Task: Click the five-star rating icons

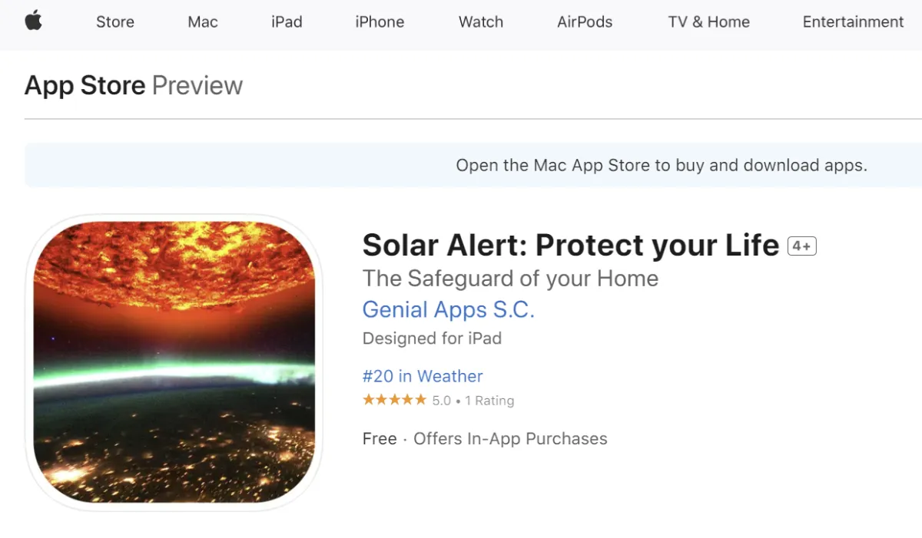Action: coord(394,400)
